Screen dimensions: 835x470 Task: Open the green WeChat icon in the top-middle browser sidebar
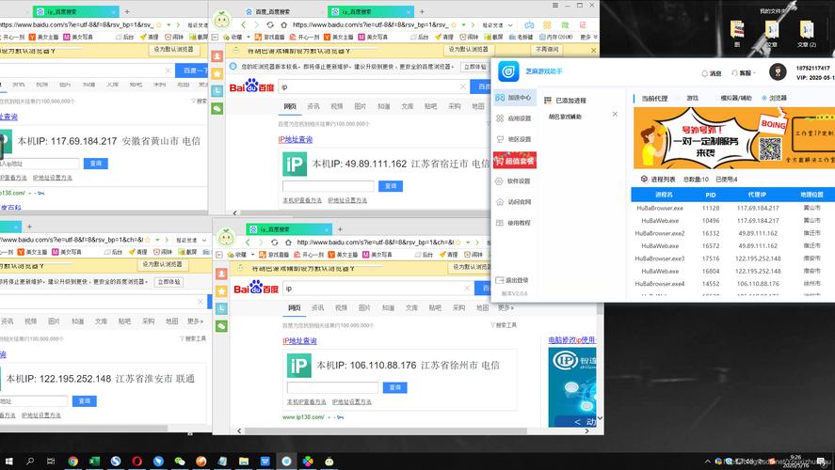tap(217, 108)
